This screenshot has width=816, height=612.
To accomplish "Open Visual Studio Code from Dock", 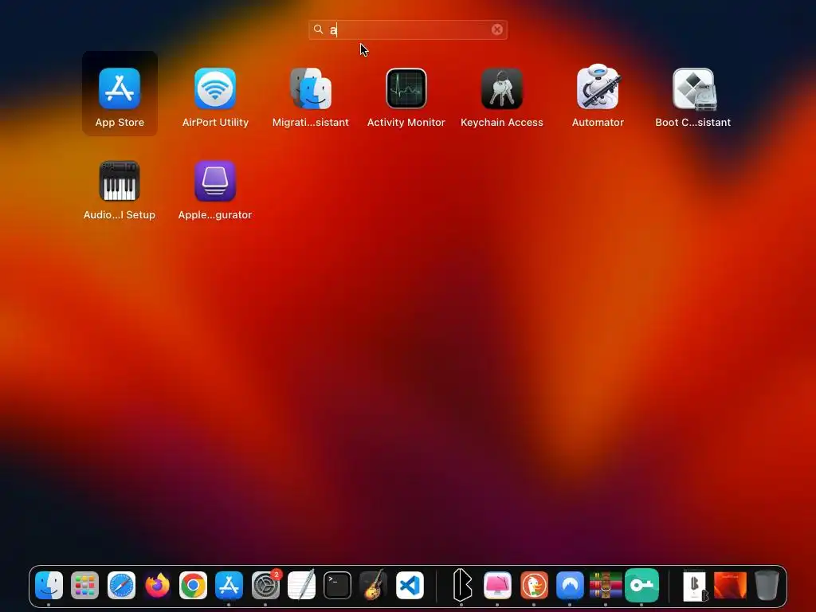I will [x=410, y=586].
